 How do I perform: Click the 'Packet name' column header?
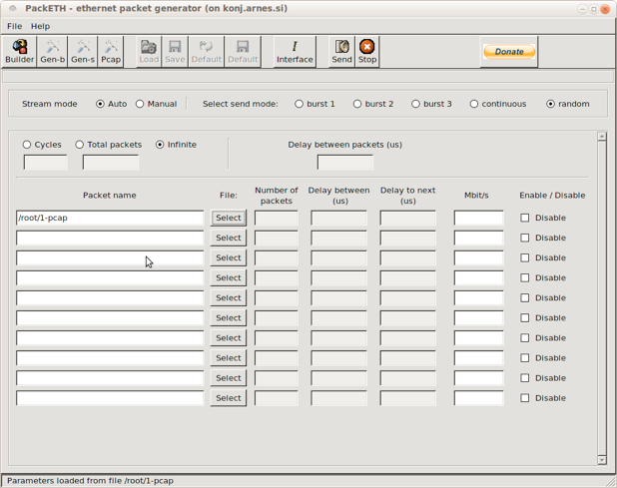pos(110,196)
